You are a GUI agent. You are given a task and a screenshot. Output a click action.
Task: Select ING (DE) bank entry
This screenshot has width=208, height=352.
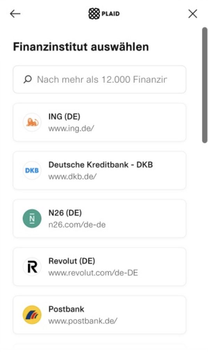point(99,122)
